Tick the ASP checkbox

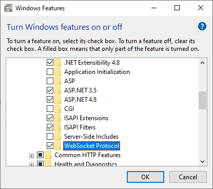(x=50, y=81)
